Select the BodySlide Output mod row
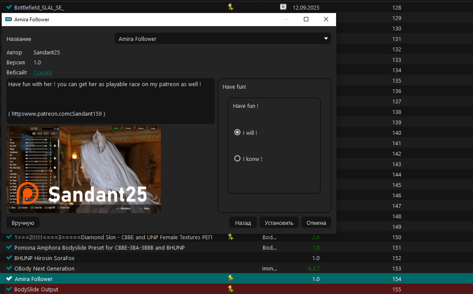Image resolution: width=473 pixels, height=294 pixels. pyautogui.click(x=236, y=289)
